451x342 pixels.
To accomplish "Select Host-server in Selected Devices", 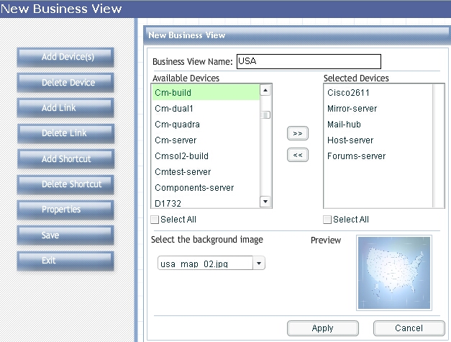I will [x=378, y=140].
